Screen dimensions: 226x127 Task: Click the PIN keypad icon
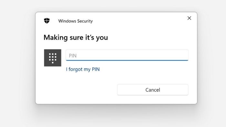[53, 58]
